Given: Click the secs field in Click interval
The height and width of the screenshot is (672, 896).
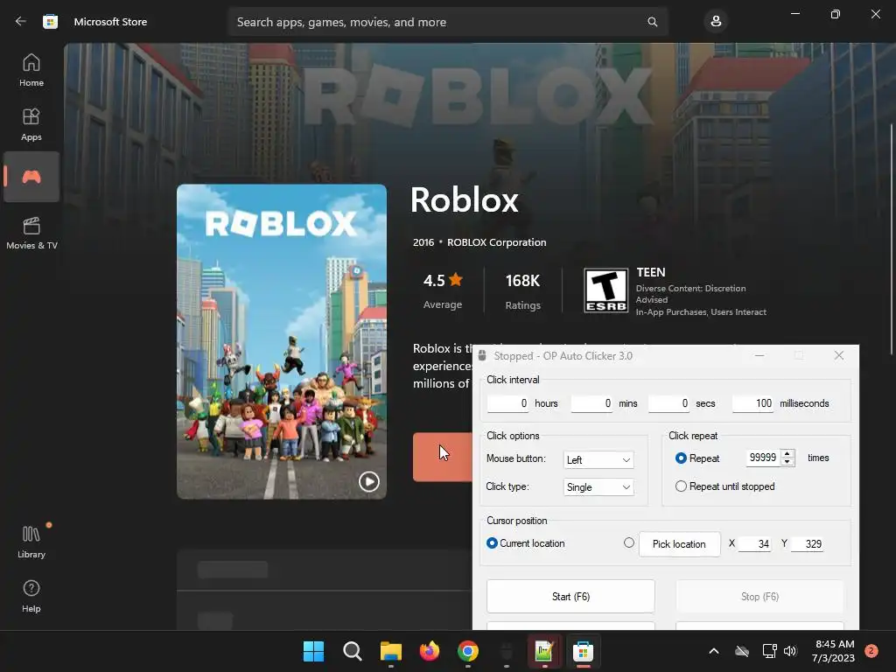Looking at the screenshot, I should pyautogui.click(x=668, y=403).
